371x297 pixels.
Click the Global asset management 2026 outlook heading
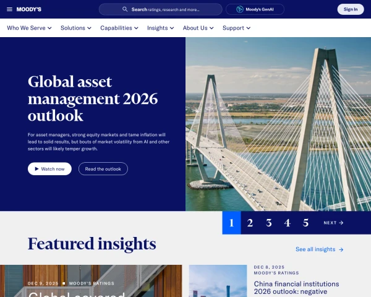(93, 98)
